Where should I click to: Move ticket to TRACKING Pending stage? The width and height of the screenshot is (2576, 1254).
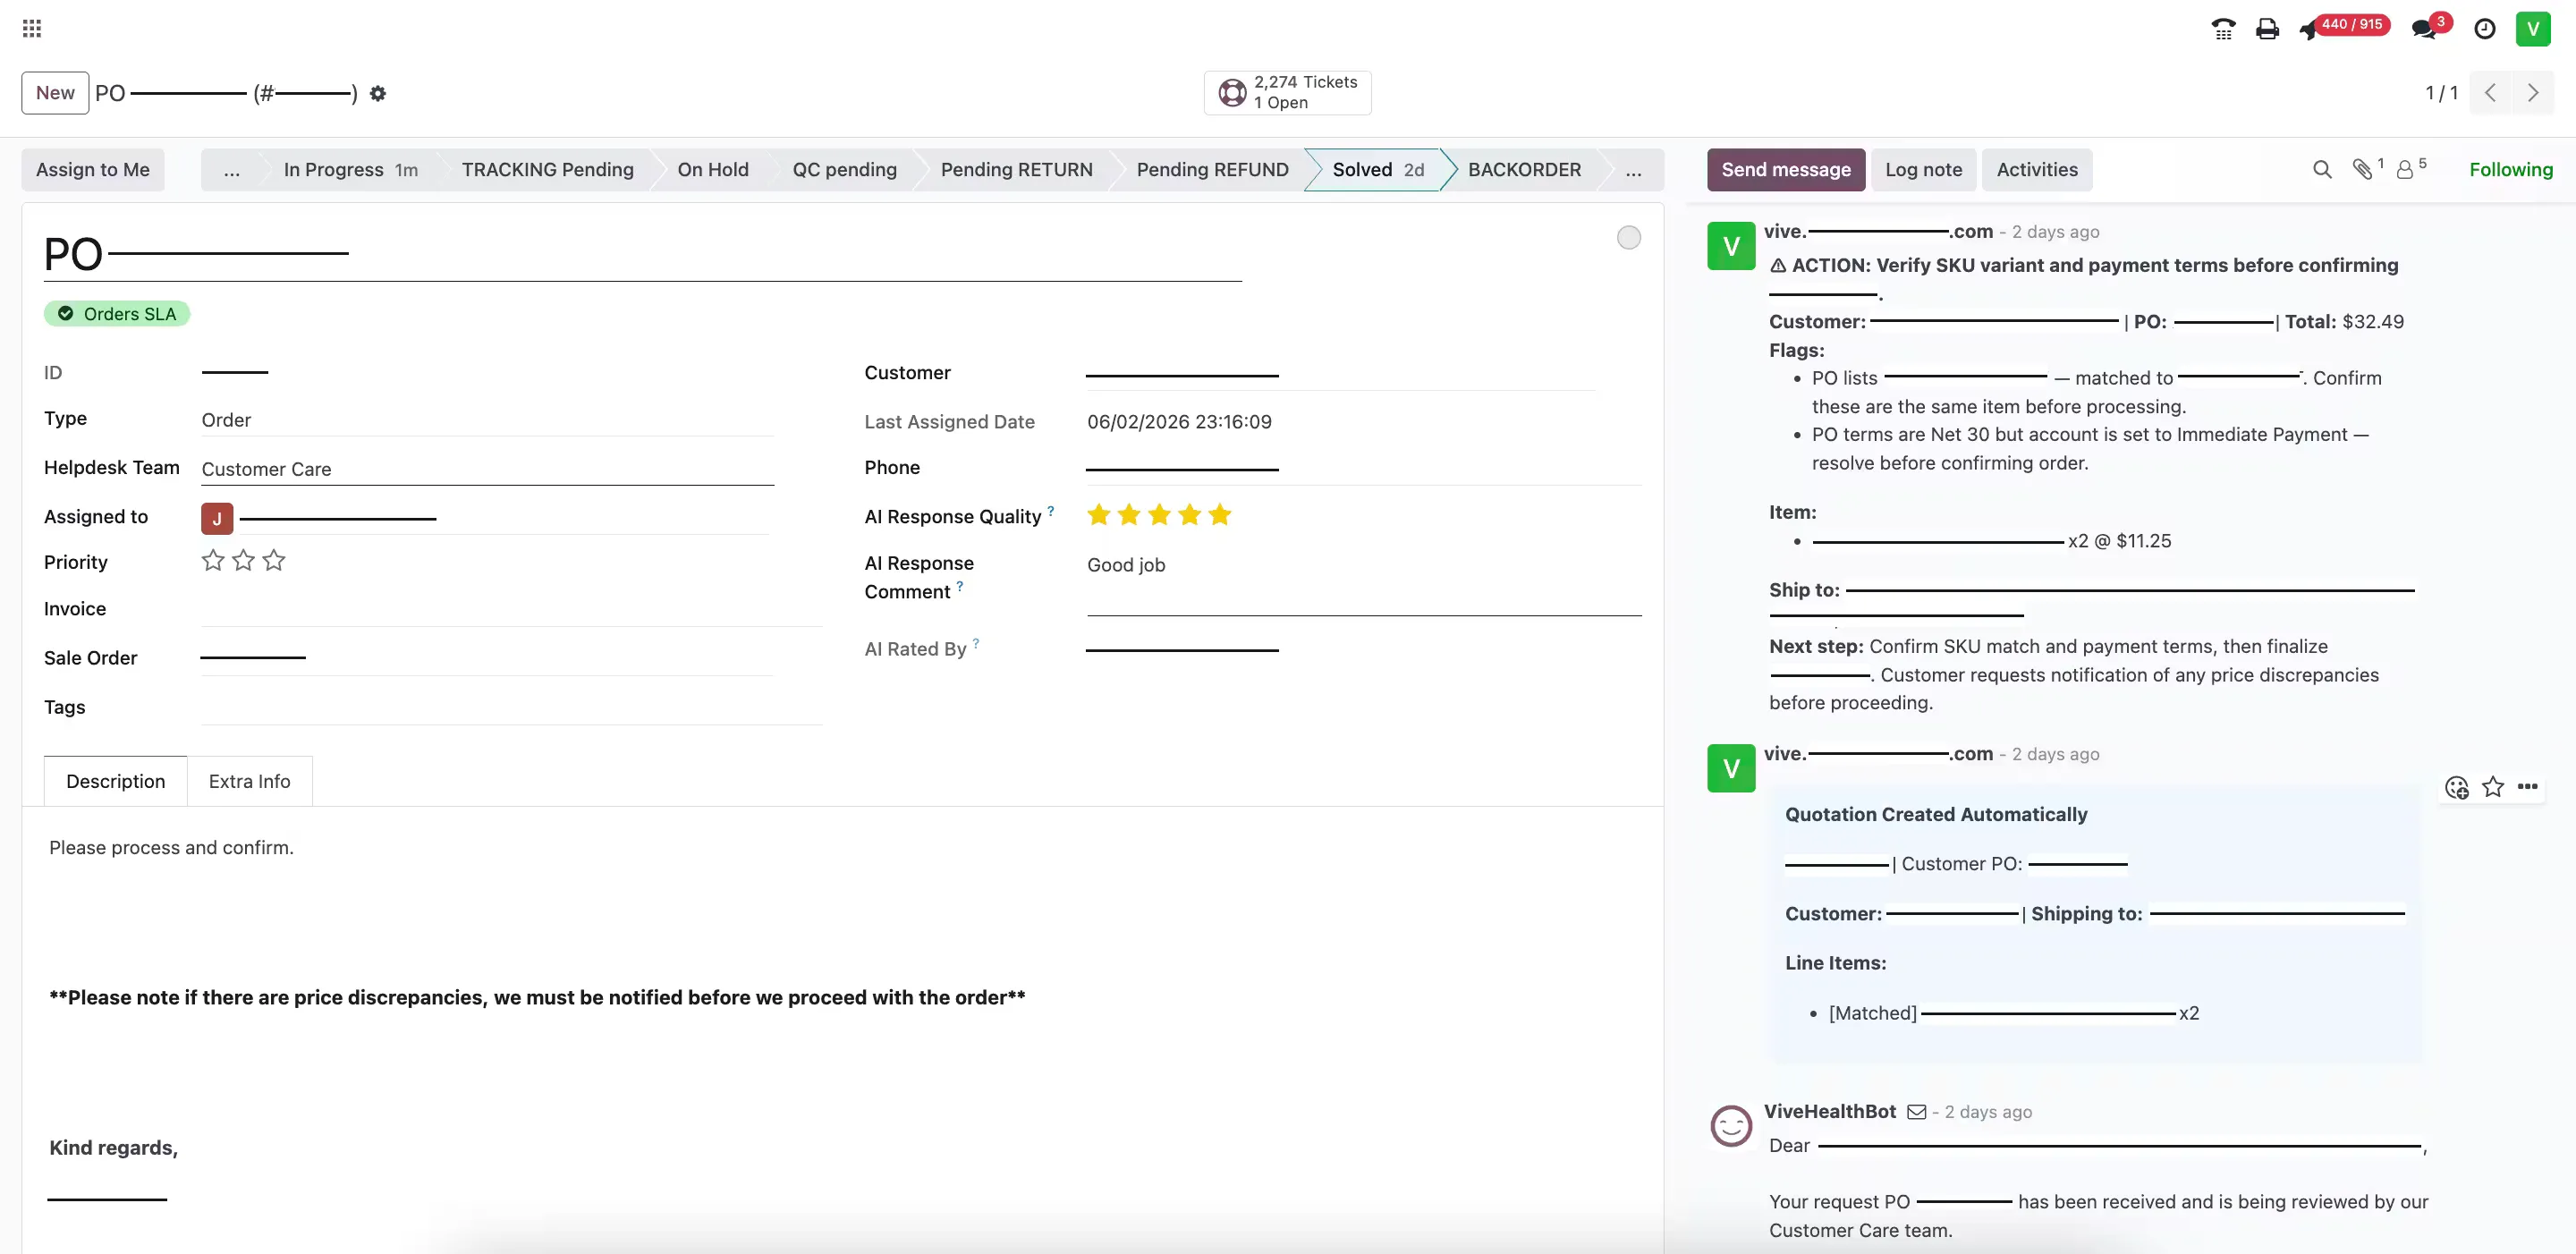547,170
